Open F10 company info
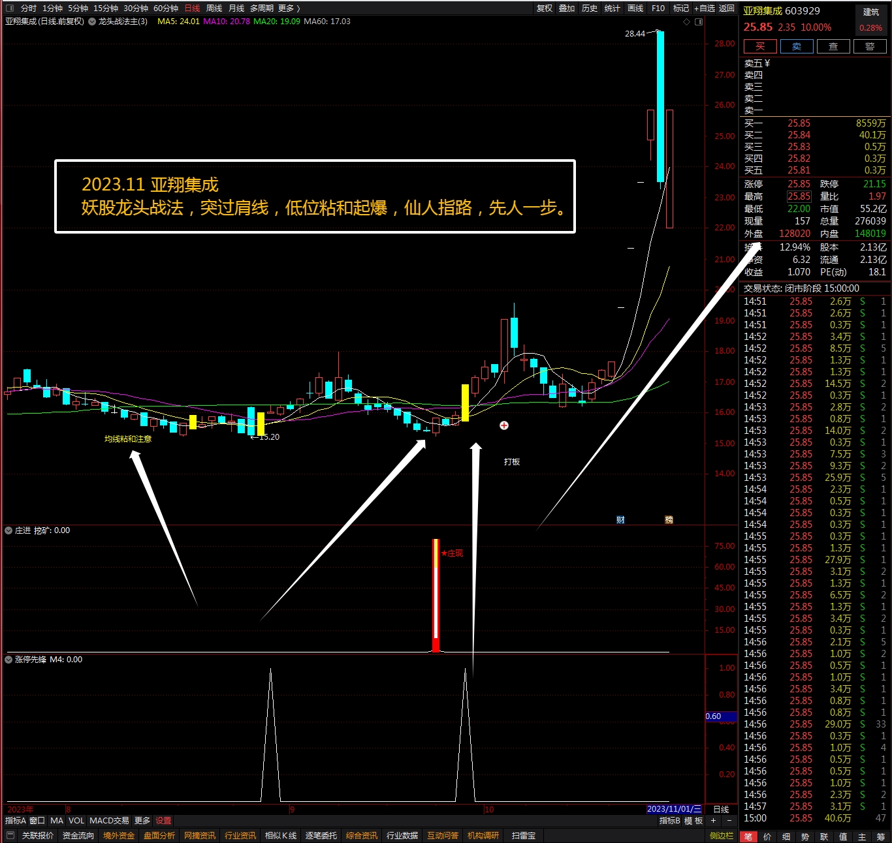 click(x=658, y=8)
